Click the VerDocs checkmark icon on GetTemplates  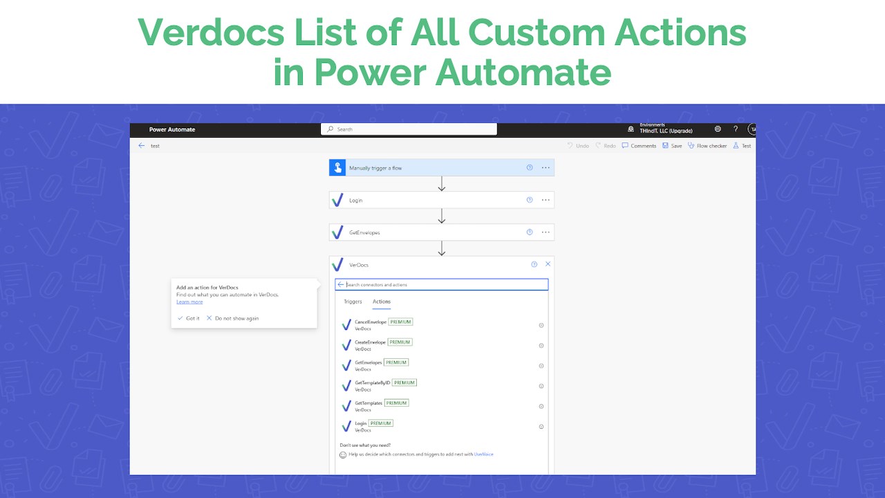346,406
